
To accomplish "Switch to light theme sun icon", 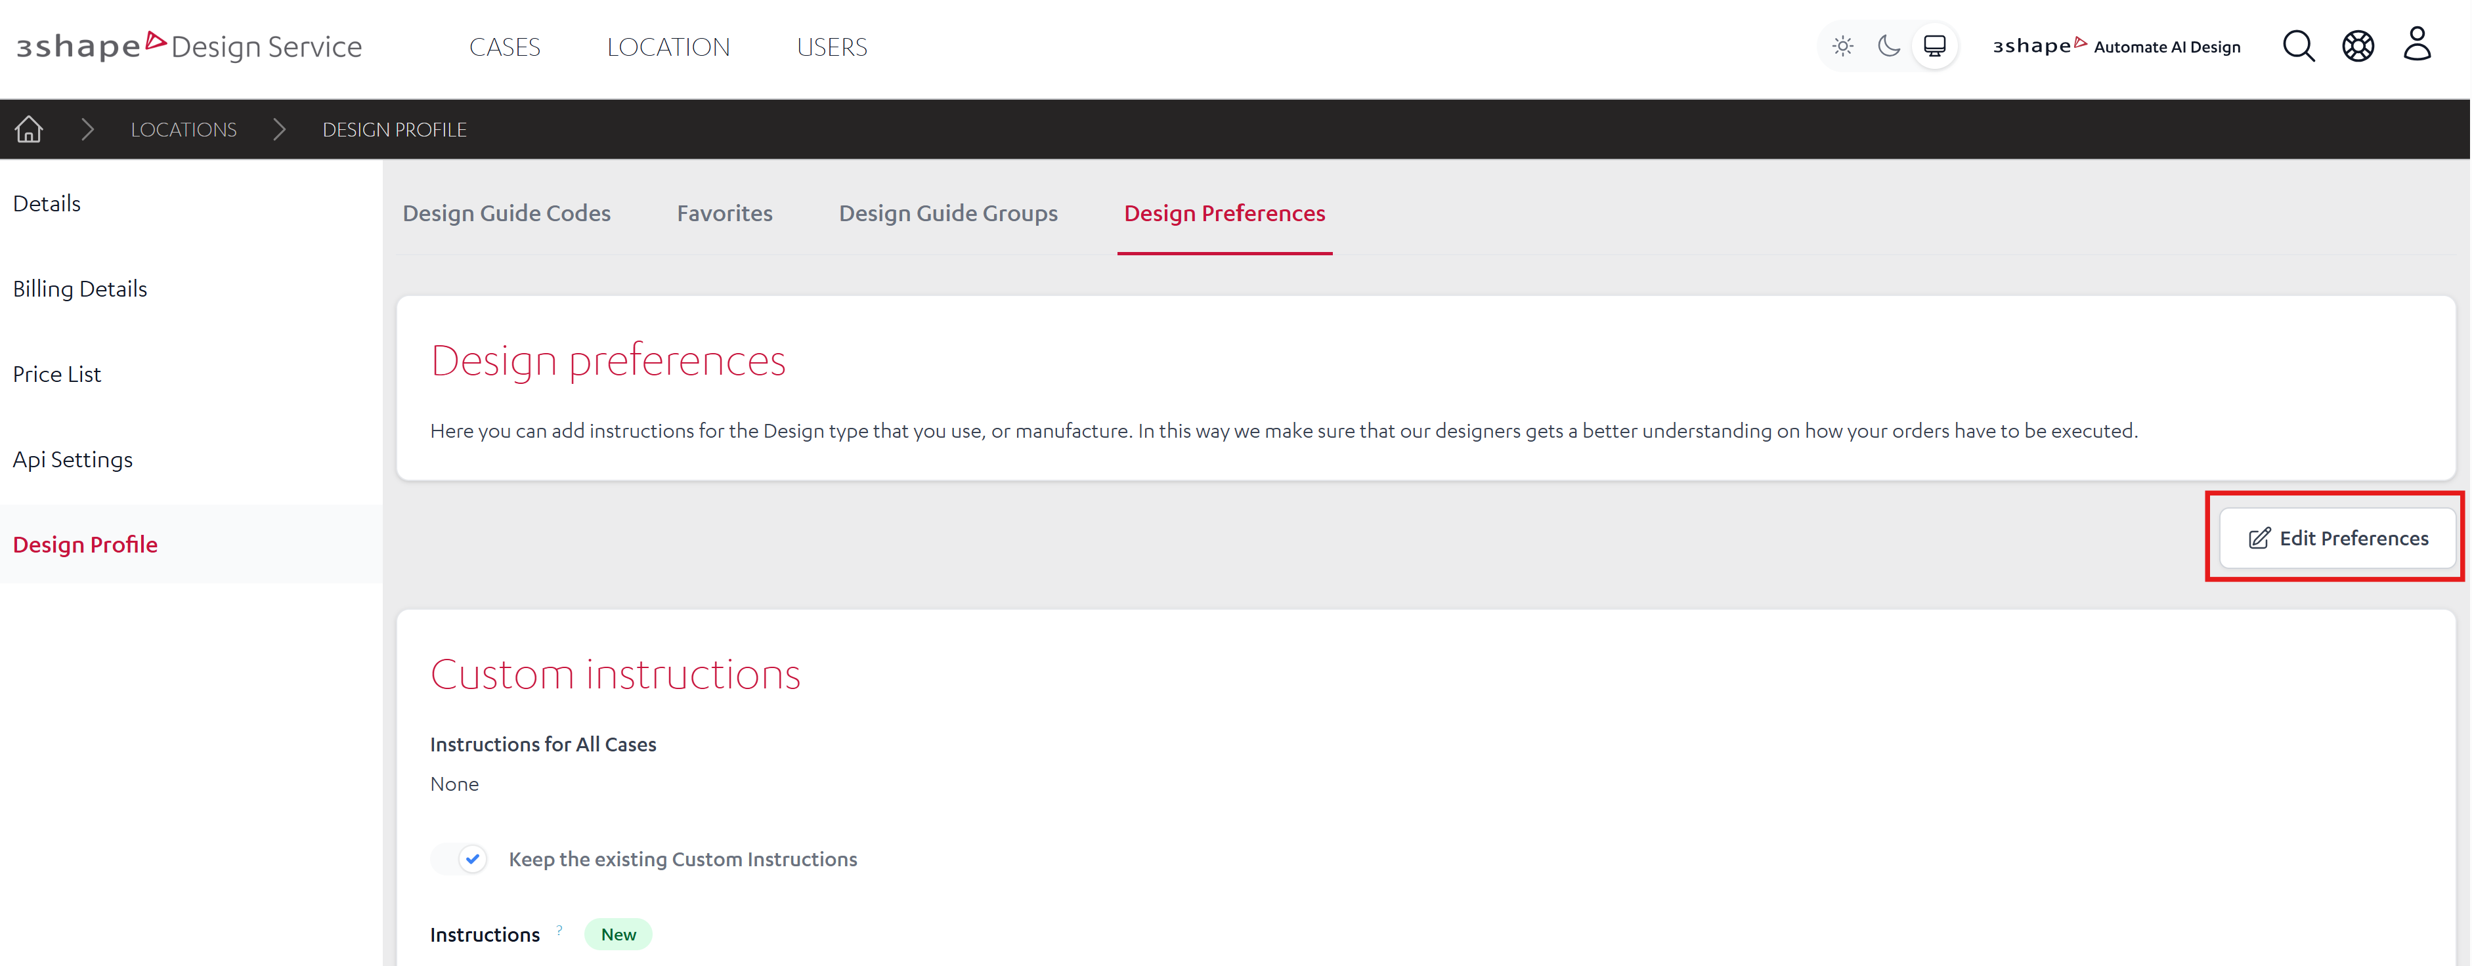I will tap(1842, 46).
